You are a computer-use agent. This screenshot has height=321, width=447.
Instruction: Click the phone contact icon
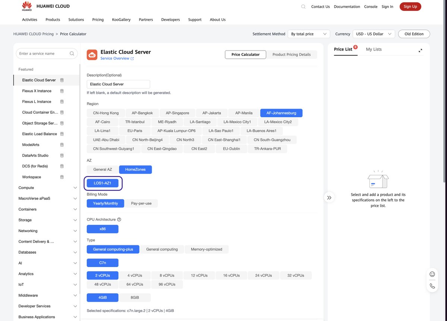[432, 286]
